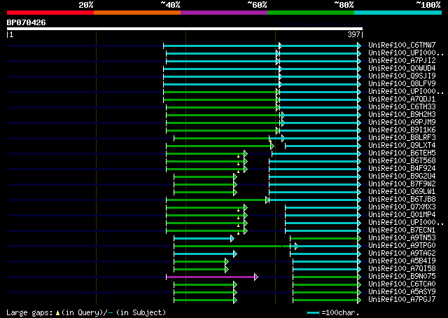
Task: Click the UniRef100_A9TPG0 label
Action: (x=402, y=246)
